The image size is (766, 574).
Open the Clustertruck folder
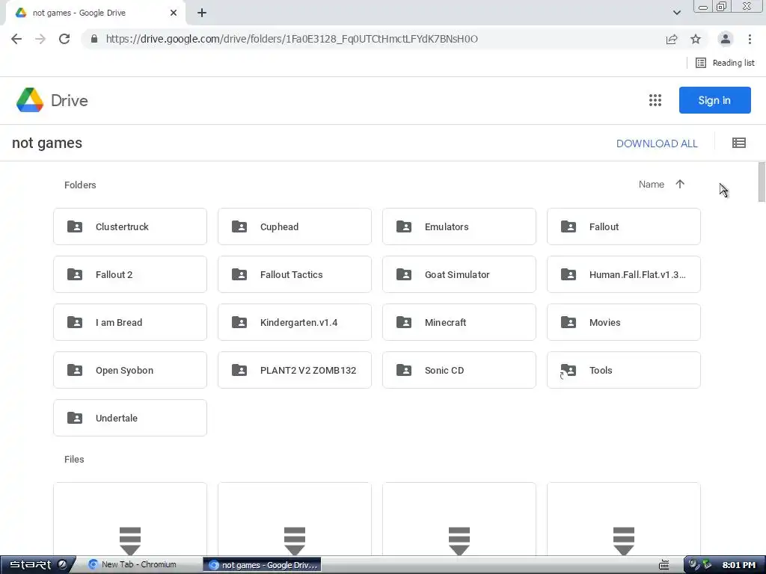coord(130,226)
